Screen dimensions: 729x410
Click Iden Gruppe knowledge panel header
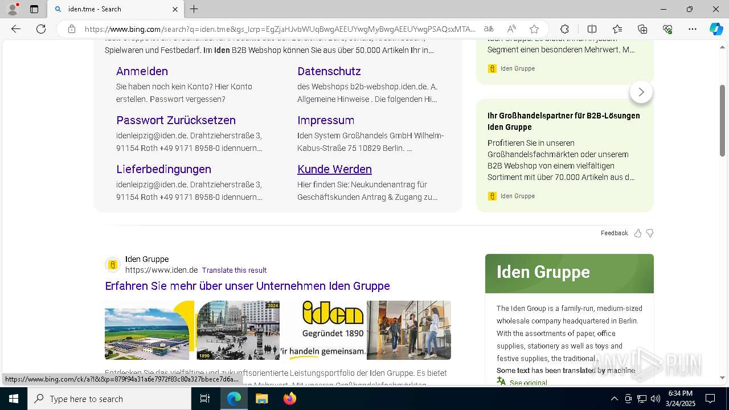570,273
